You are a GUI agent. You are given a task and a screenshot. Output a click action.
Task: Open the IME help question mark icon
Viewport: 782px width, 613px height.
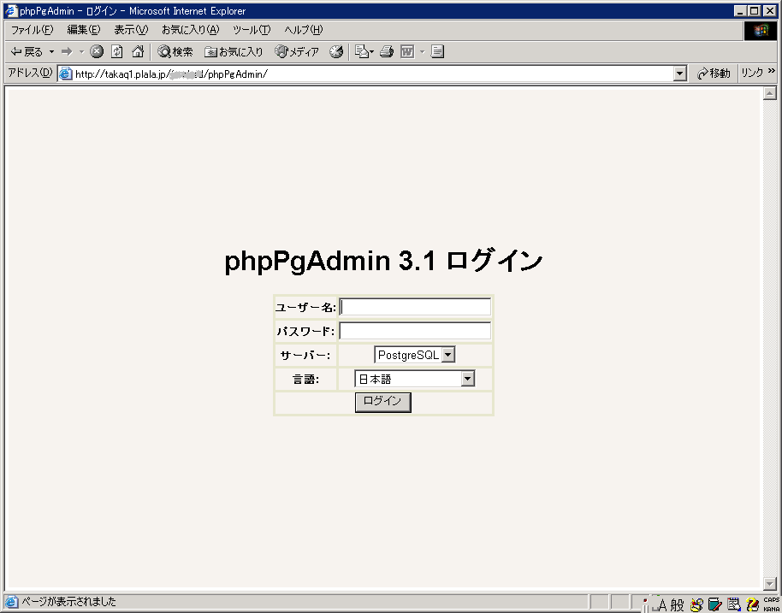753,605
